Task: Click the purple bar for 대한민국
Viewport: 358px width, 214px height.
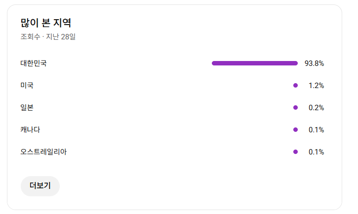Action: pyautogui.click(x=254, y=63)
